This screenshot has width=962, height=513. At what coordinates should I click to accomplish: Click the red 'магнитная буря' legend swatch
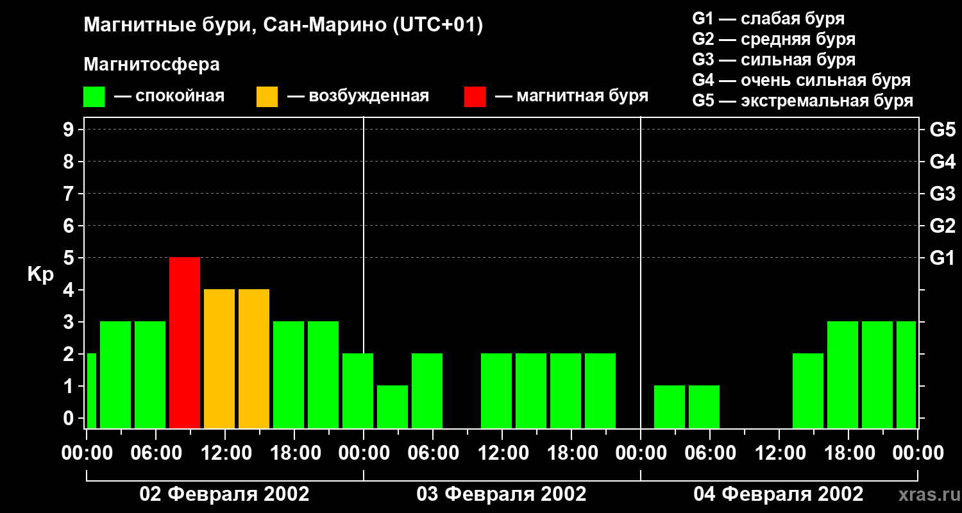click(475, 97)
